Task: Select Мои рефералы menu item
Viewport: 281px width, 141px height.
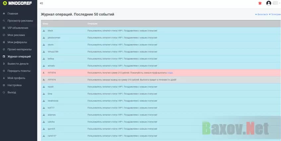Action: (17, 42)
